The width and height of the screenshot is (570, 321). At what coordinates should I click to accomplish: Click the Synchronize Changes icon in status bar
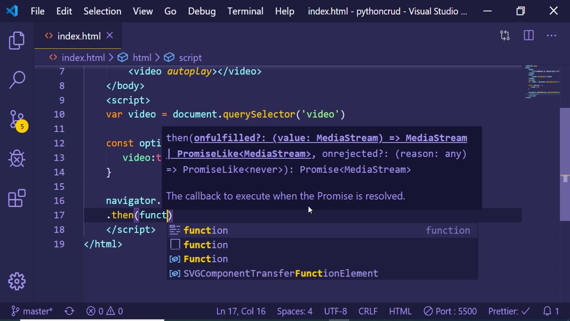(69, 311)
